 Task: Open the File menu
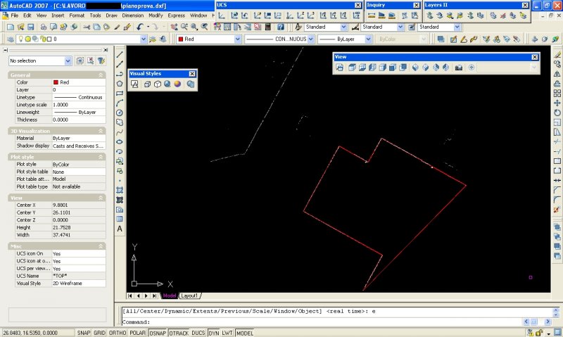(x=14, y=15)
